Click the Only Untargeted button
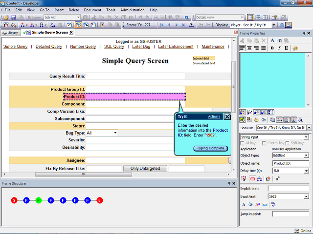Screen dimensions: 313x234 (145, 168)
